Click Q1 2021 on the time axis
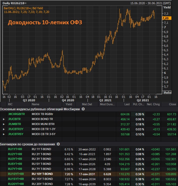This screenshot has width=178, height=186. tap(105, 100)
